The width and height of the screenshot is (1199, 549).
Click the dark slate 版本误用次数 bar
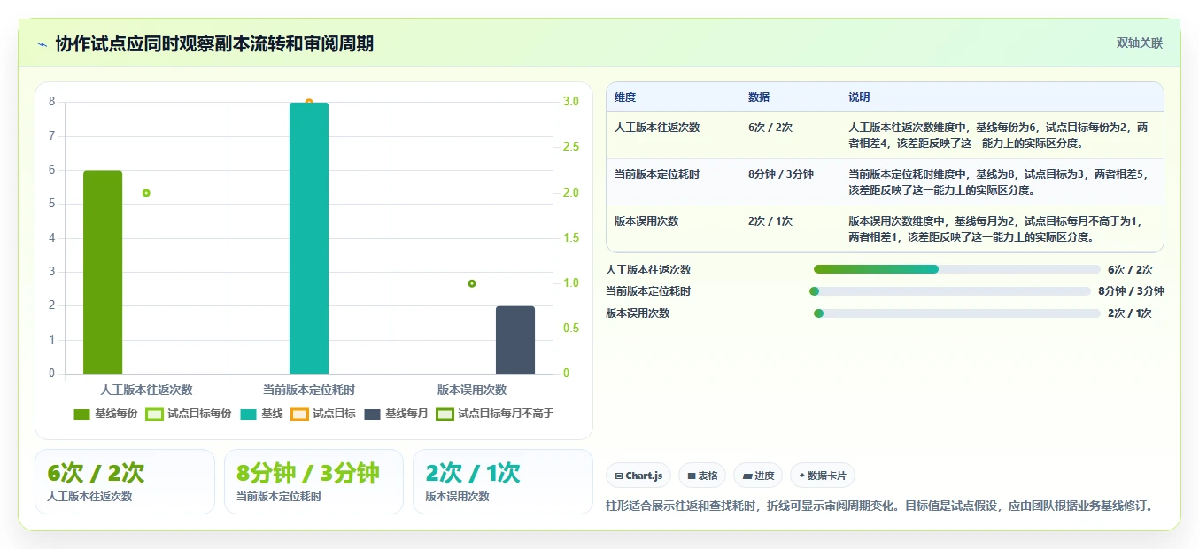515,340
